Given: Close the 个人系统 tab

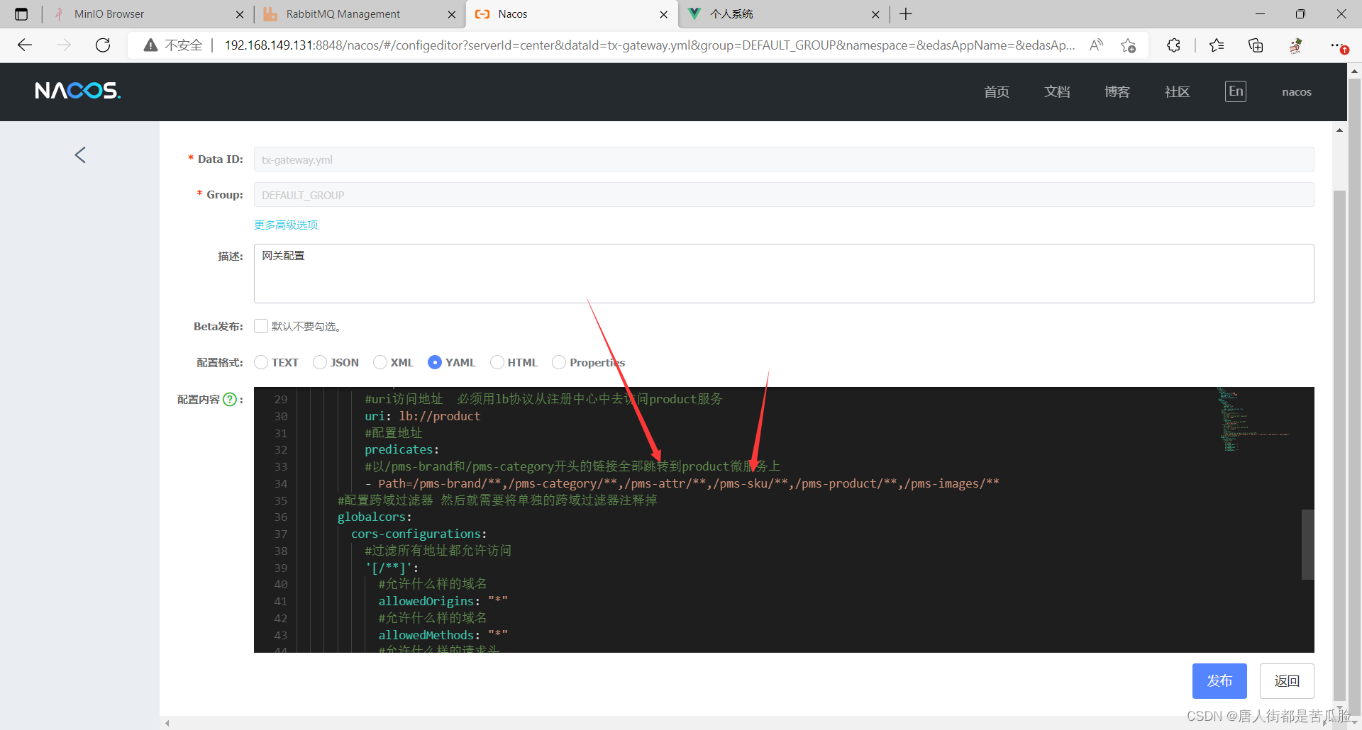Looking at the screenshot, I should [x=875, y=14].
